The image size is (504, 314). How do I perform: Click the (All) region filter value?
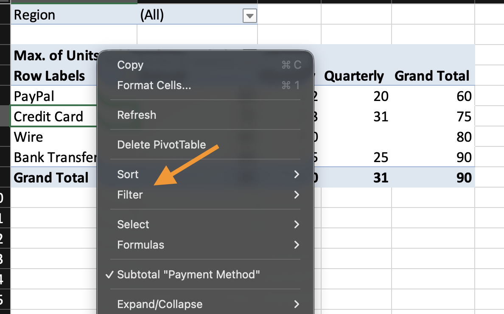tap(152, 15)
